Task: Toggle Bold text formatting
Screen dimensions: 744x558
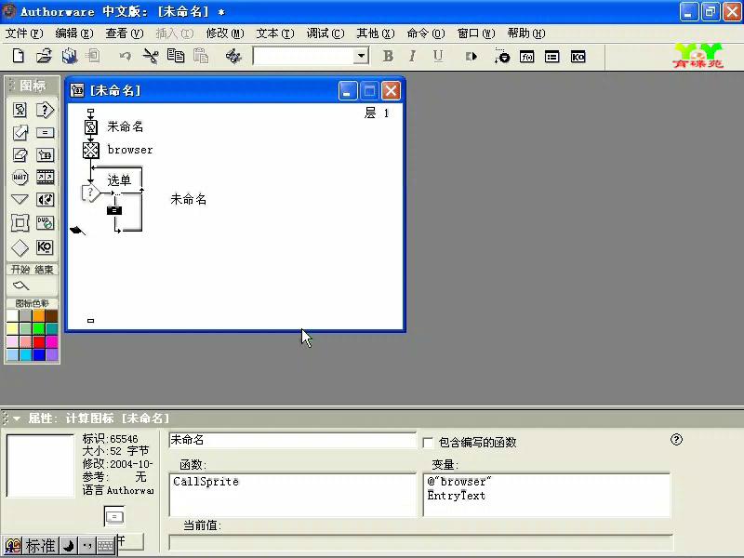Action: [x=388, y=56]
